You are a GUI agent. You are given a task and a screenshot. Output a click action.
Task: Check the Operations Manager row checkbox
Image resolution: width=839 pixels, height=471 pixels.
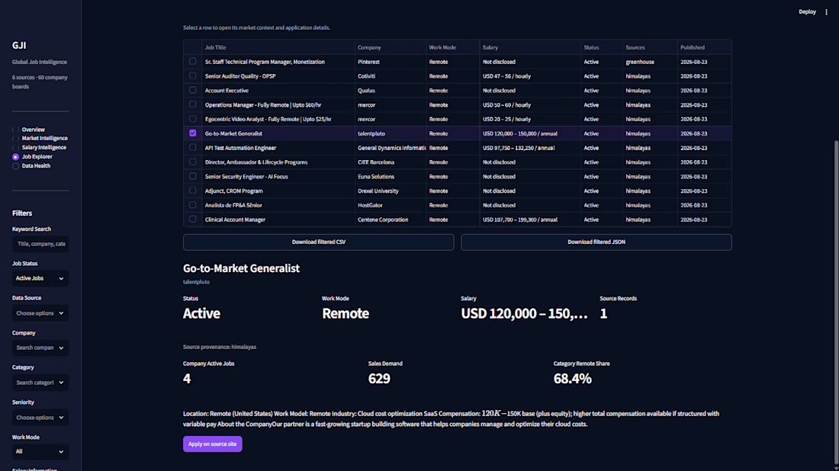[193, 104]
